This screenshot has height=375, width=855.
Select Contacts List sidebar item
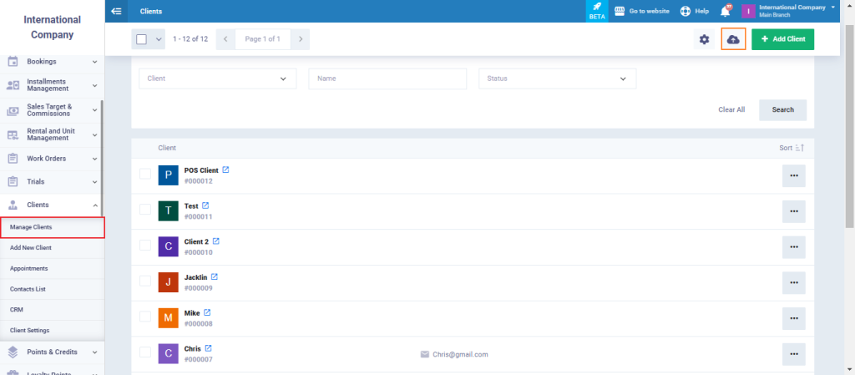click(28, 289)
